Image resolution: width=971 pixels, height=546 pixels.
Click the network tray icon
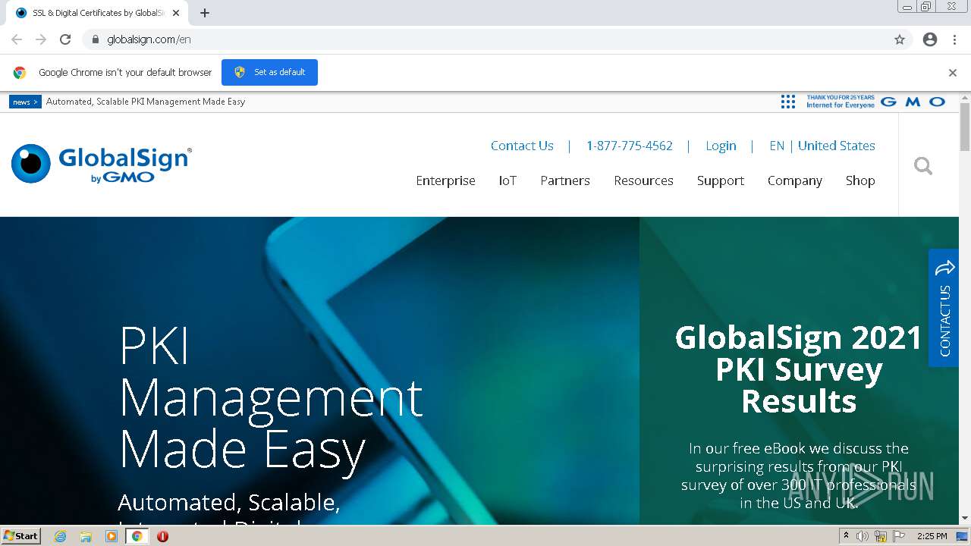point(881,536)
